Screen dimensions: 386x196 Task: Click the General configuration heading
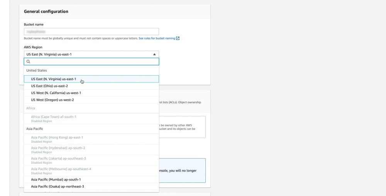coord(46,11)
